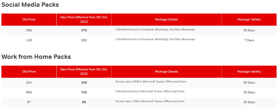Click old price 369 cell
278x111 pixels.
(29, 30)
